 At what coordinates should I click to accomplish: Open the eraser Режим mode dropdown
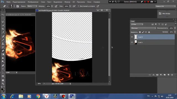click(32, 6)
